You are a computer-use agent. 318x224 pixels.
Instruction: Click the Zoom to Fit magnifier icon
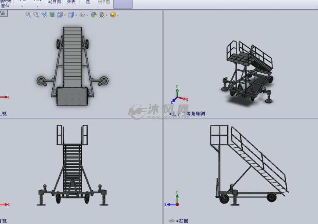tap(28, 15)
